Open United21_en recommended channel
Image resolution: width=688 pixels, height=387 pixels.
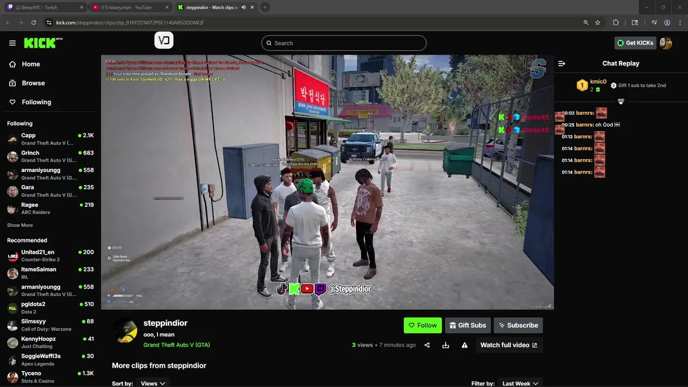click(50, 256)
